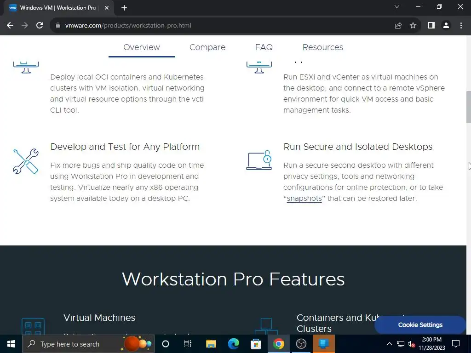Open the Chrome profile icon
This screenshot has width=471, height=353.
pos(446,26)
